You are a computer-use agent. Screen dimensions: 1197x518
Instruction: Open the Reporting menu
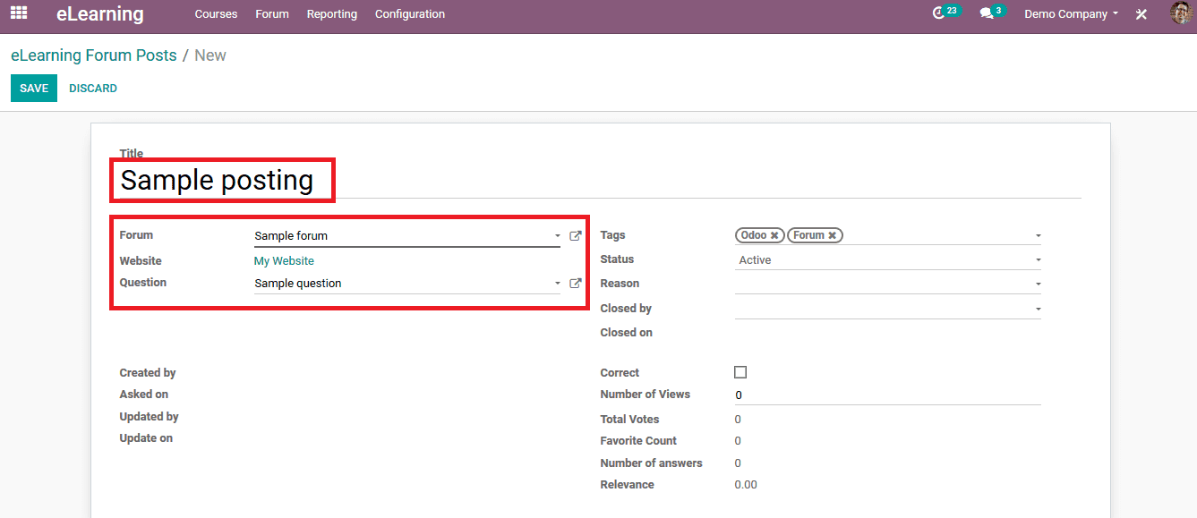(332, 14)
